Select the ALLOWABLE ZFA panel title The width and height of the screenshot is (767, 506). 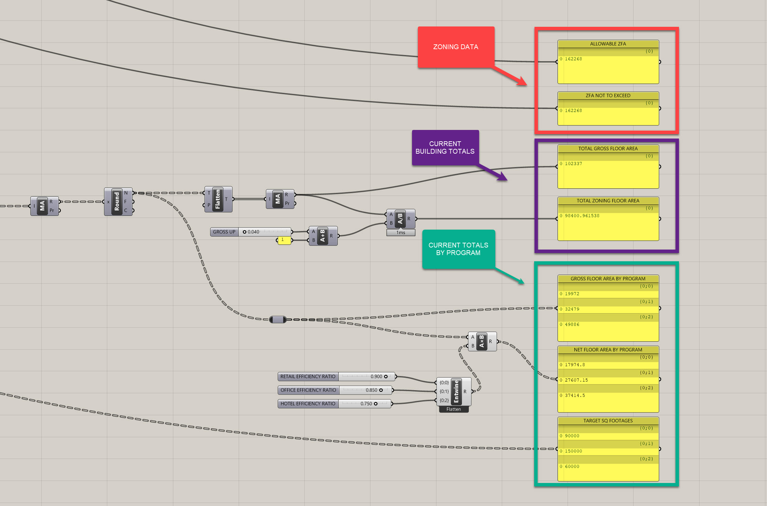click(x=608, y=44)
